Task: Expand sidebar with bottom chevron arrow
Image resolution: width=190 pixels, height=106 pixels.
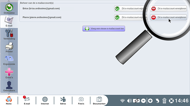Action: 9,94
